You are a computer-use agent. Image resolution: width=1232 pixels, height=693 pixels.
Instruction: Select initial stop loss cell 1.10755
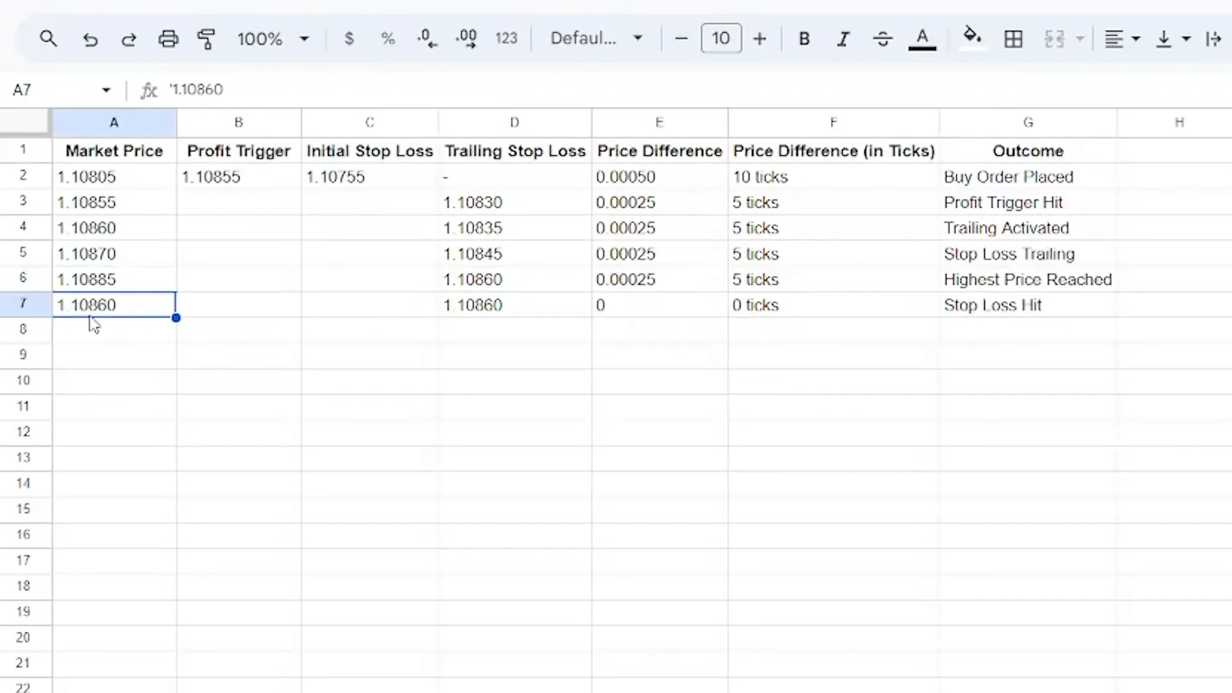[370, 176]
